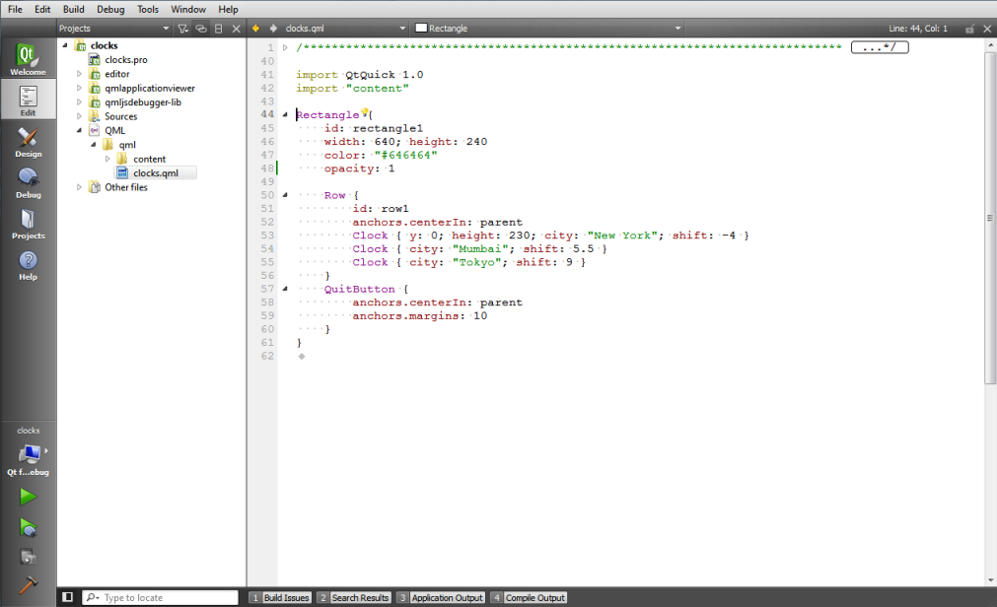Close the clocks.qml editor document

coord(987,29)
